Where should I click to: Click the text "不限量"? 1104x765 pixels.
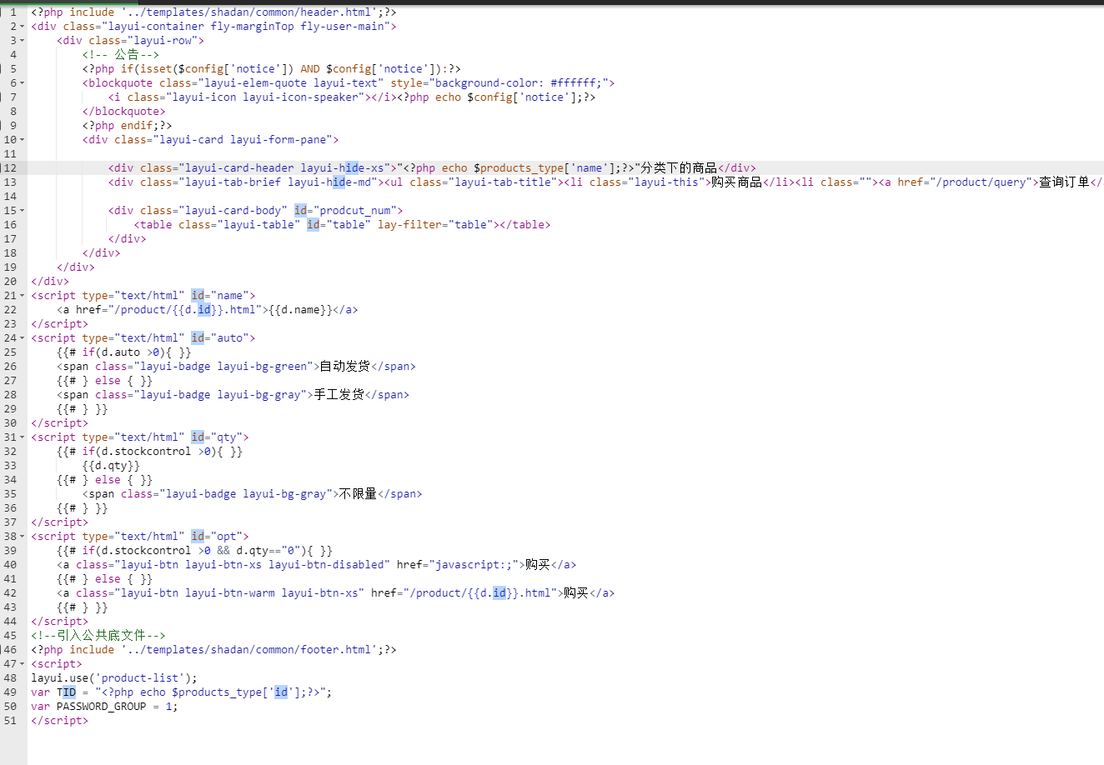[x=358, y=494]
